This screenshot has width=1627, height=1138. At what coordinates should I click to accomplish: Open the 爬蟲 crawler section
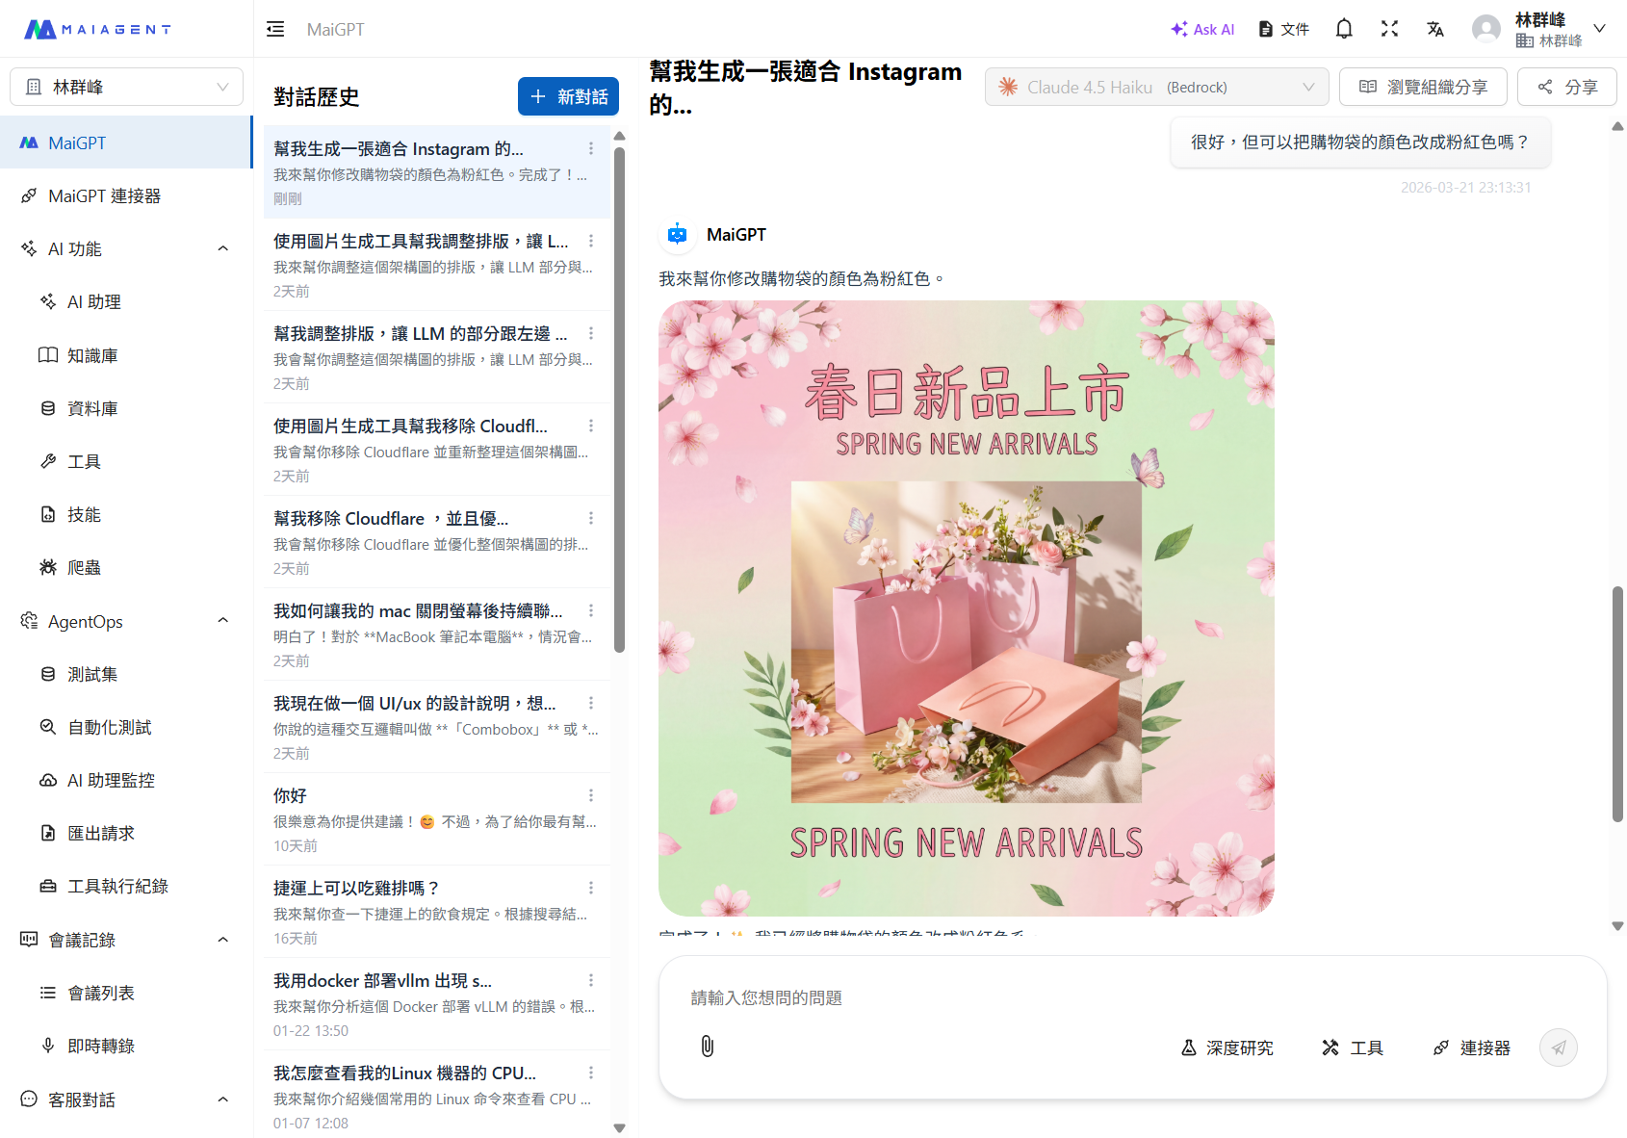pos(83,567)
